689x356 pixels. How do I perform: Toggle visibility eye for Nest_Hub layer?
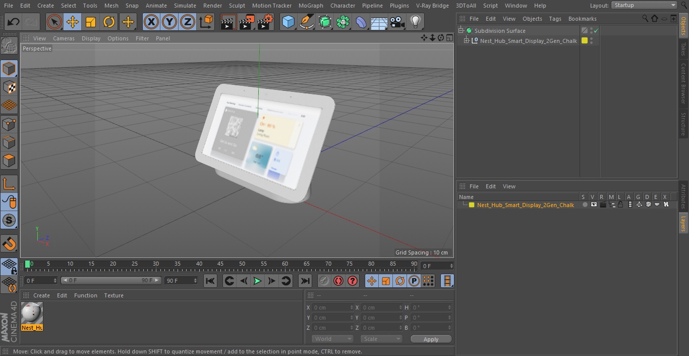point(594,205)
